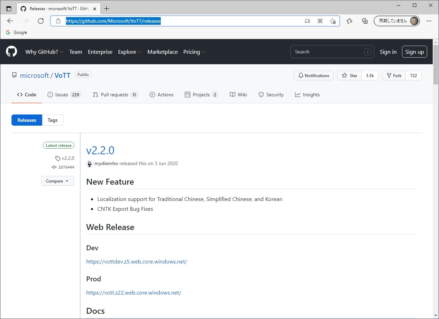Open the v2.2.0 tag link in sidebar
This screenshot has width=439, height=319.
coord(65,158)
